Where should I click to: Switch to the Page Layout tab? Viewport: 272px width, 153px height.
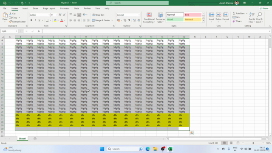[49, 8]
